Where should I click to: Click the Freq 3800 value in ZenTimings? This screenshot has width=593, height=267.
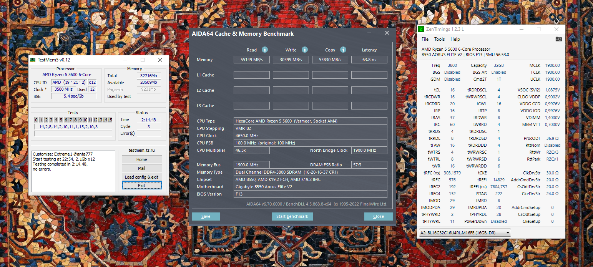(x=452, y=65)
